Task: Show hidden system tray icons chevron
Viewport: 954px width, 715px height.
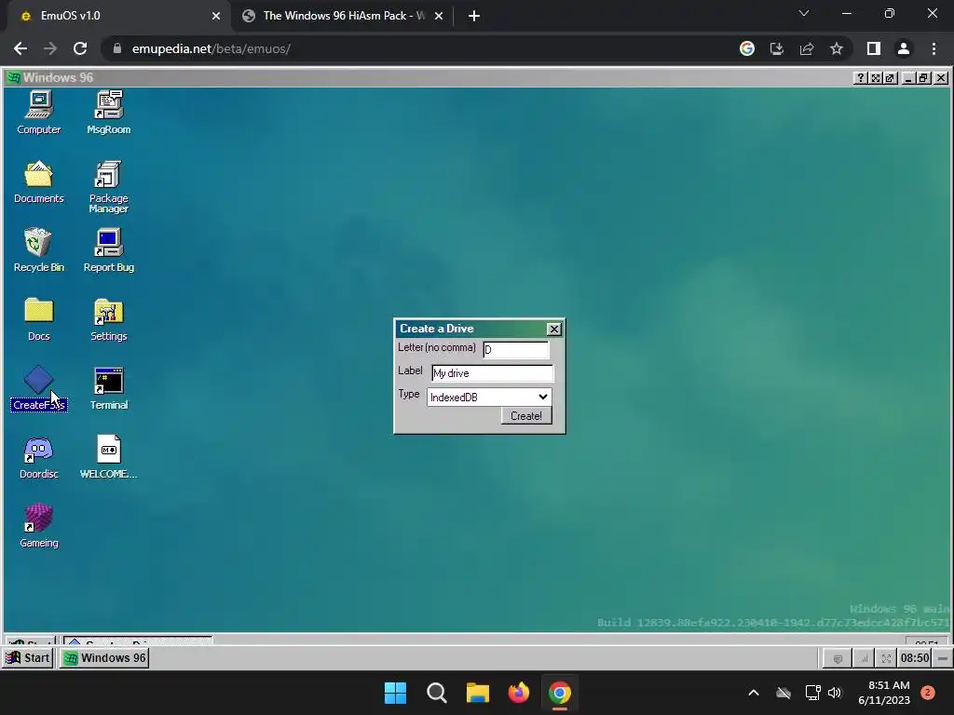Action: 753,693
